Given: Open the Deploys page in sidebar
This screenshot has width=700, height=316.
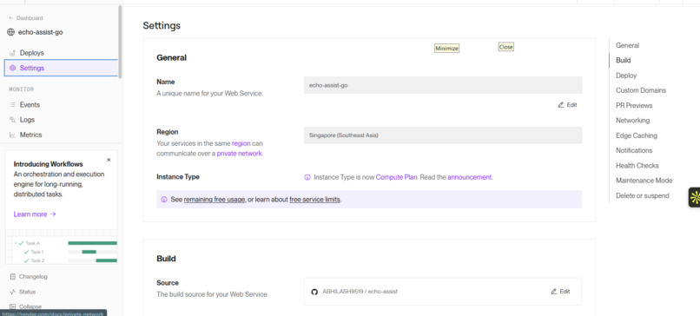Looking at the screenshot, I should click(31, 53).
